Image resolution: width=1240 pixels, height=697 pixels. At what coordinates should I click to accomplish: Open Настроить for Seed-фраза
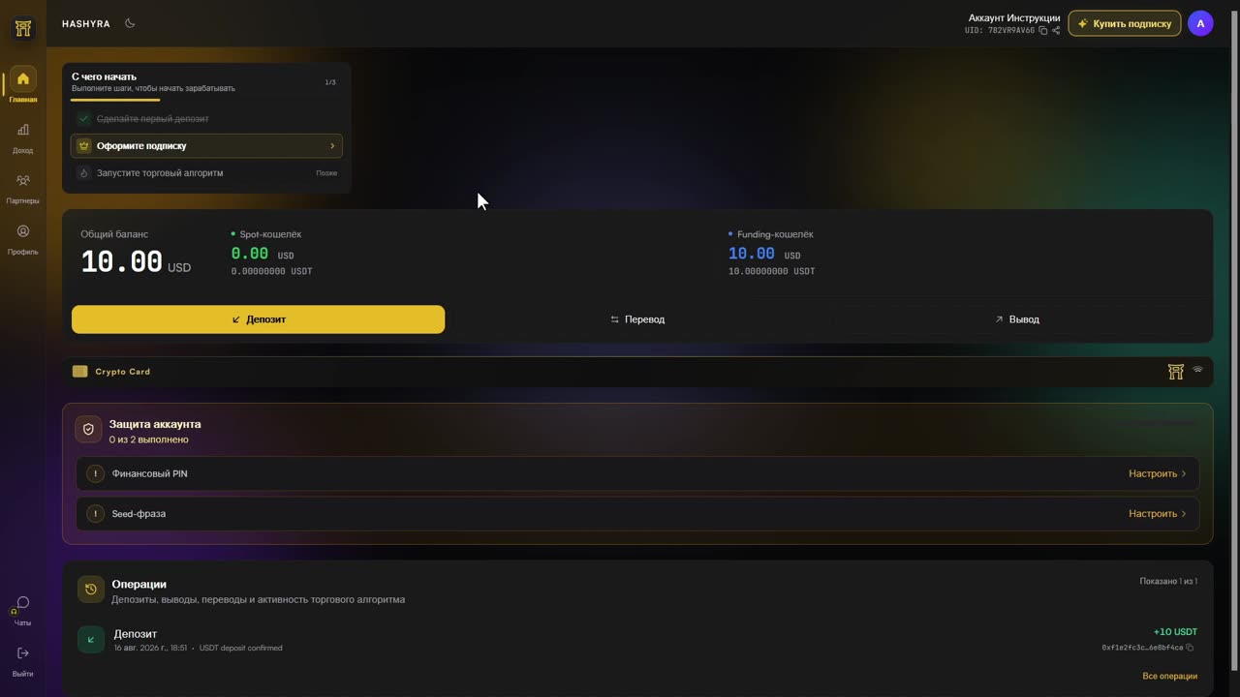coord(1157,514)
